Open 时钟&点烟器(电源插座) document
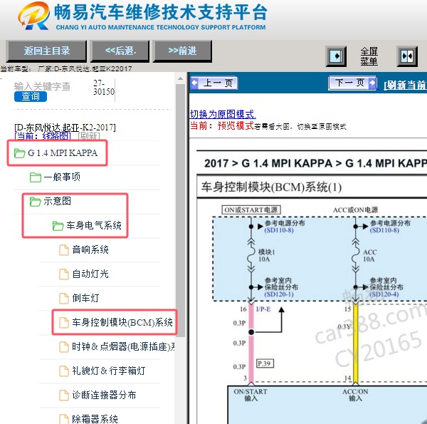The image size is (427, 424). click(123, 346)
